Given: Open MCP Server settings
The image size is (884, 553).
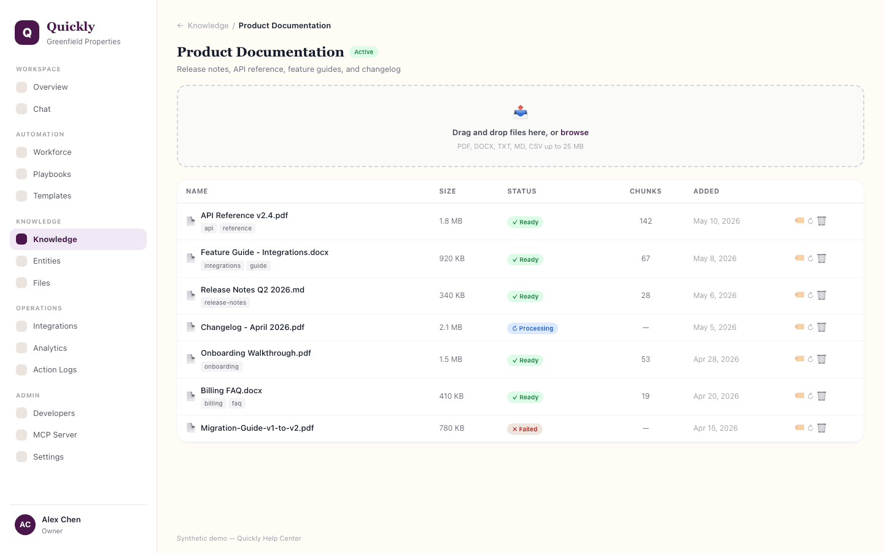Looking at the screenshot, I should [x=78, y=435].
